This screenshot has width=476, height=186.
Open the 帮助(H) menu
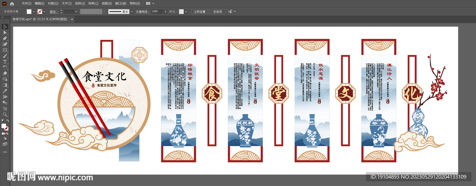(x=135, y=3)
